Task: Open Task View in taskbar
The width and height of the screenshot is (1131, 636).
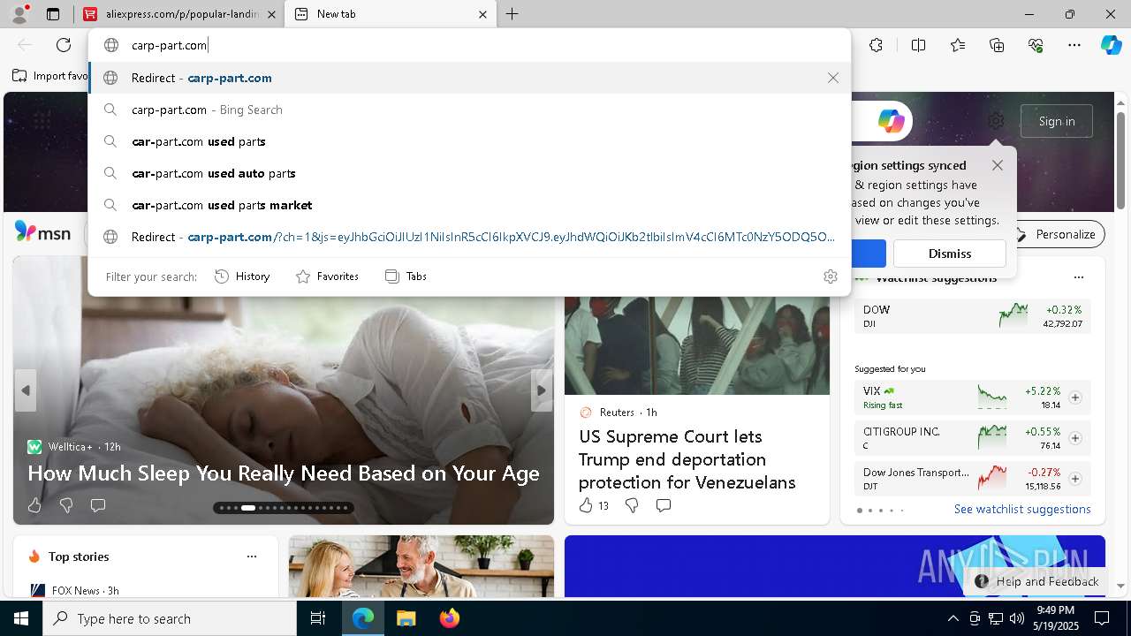Action: [318, 618]
